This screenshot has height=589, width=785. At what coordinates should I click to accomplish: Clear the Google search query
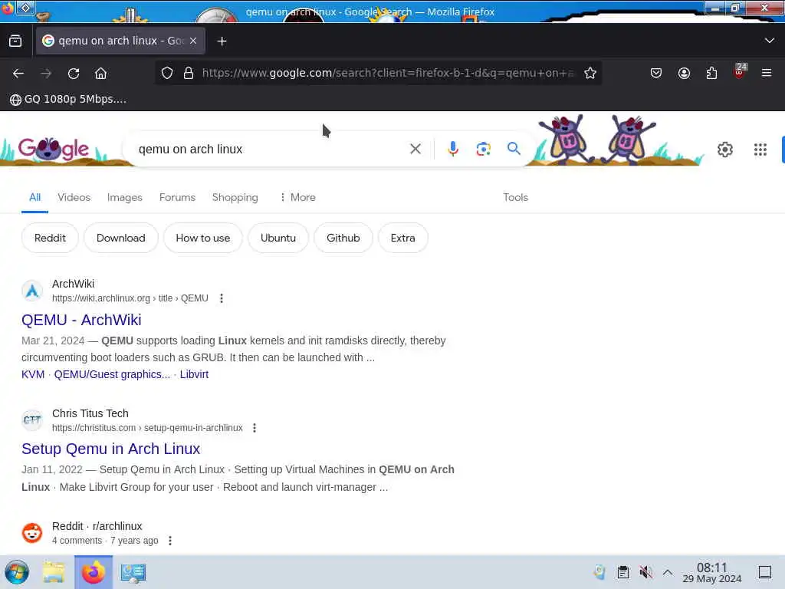pos(415,149)
